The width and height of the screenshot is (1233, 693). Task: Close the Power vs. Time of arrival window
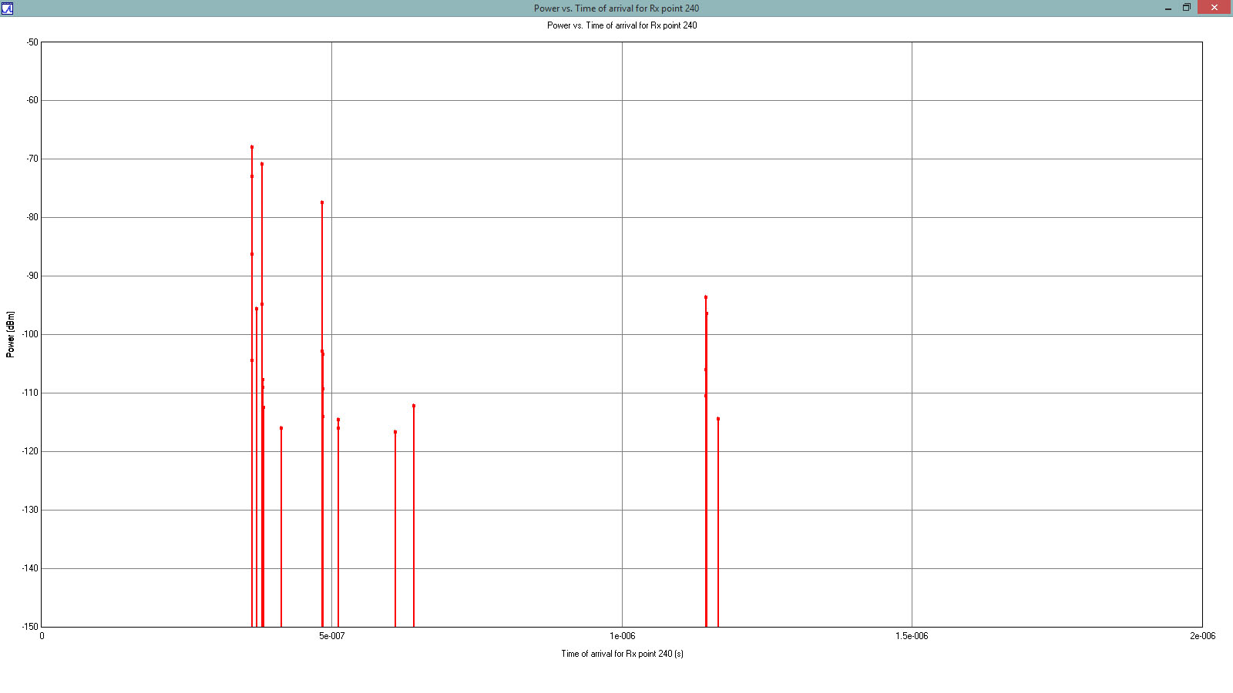click(x=1215, y=8)
